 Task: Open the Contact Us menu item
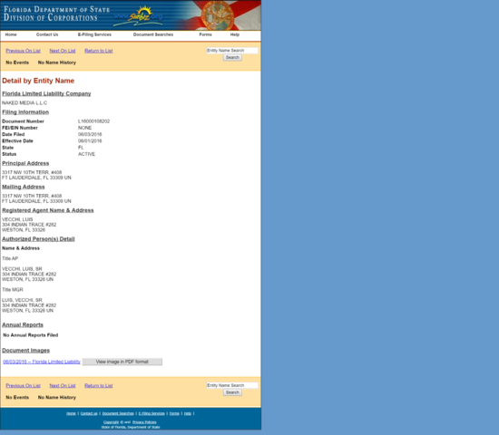(47, 34)
